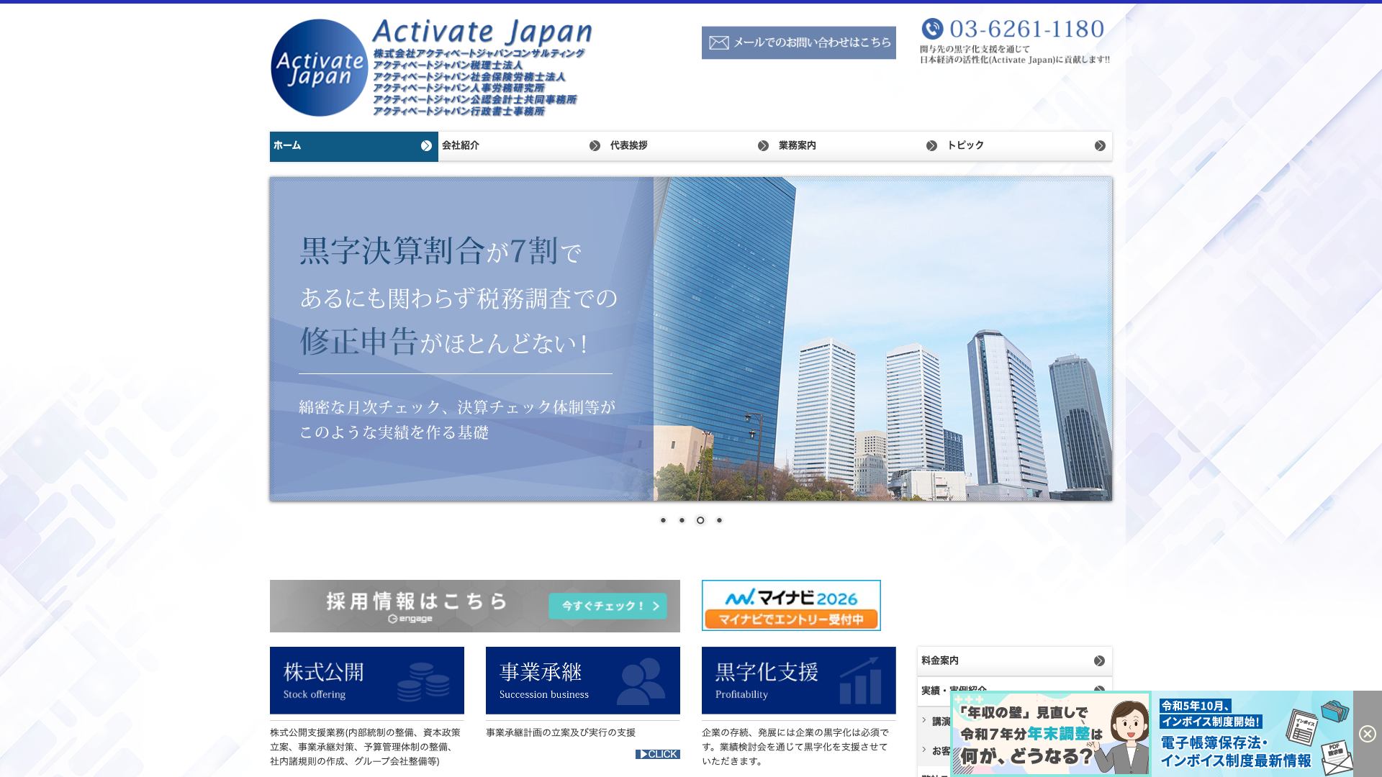Click the bar chart icon on 黒字化支援 tile
This screenshot has height=777, width=1382.
point(861,681)
